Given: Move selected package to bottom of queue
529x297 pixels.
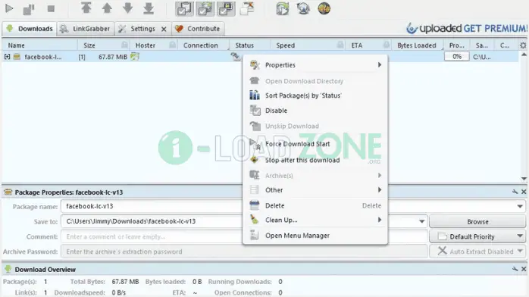Looking at the screenshot, I should click(x=149, y=8).
